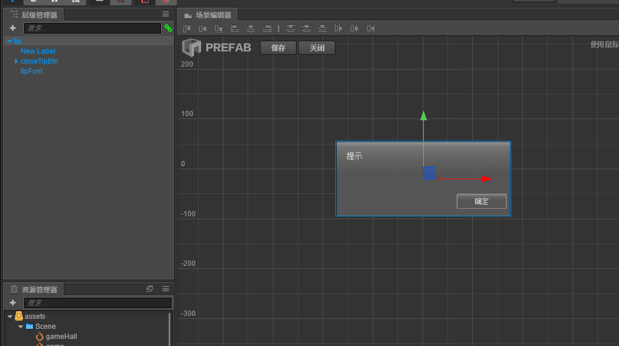Click the blue square move gizmo handle
Screen dimensions: 619x346
coord(429,173)
